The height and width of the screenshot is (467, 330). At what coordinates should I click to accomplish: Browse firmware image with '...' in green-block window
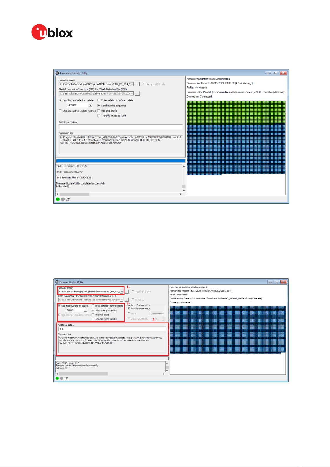pos(137,84)
